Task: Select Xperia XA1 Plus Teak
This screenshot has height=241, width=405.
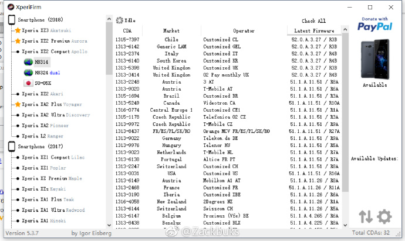Action: click(x=48, y=199)
